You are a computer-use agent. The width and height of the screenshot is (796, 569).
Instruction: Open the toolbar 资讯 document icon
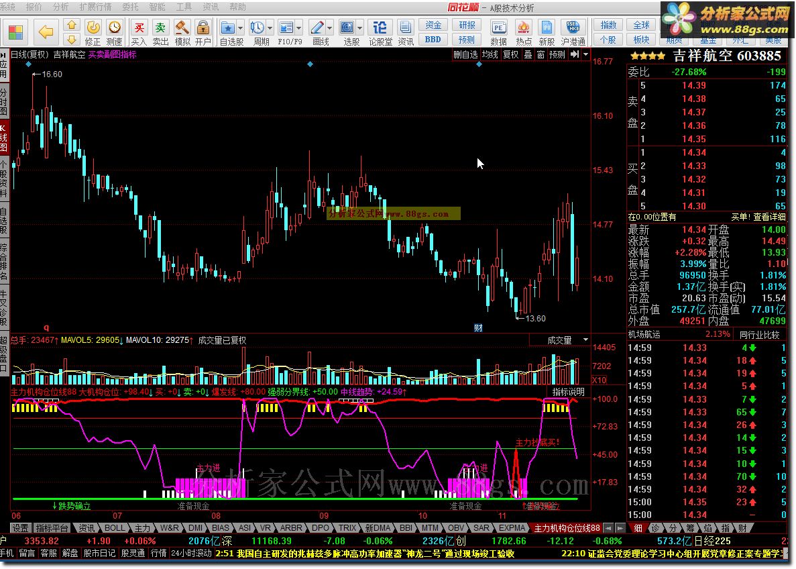click(x=406, y=32)
